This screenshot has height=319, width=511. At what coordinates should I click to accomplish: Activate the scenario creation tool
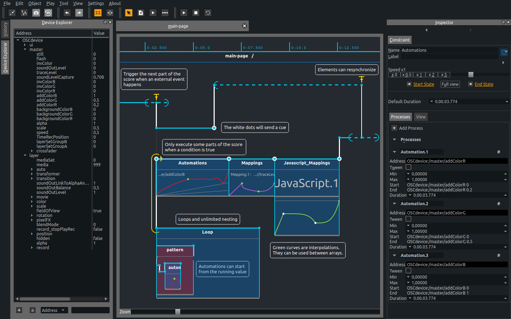point(141,13)
